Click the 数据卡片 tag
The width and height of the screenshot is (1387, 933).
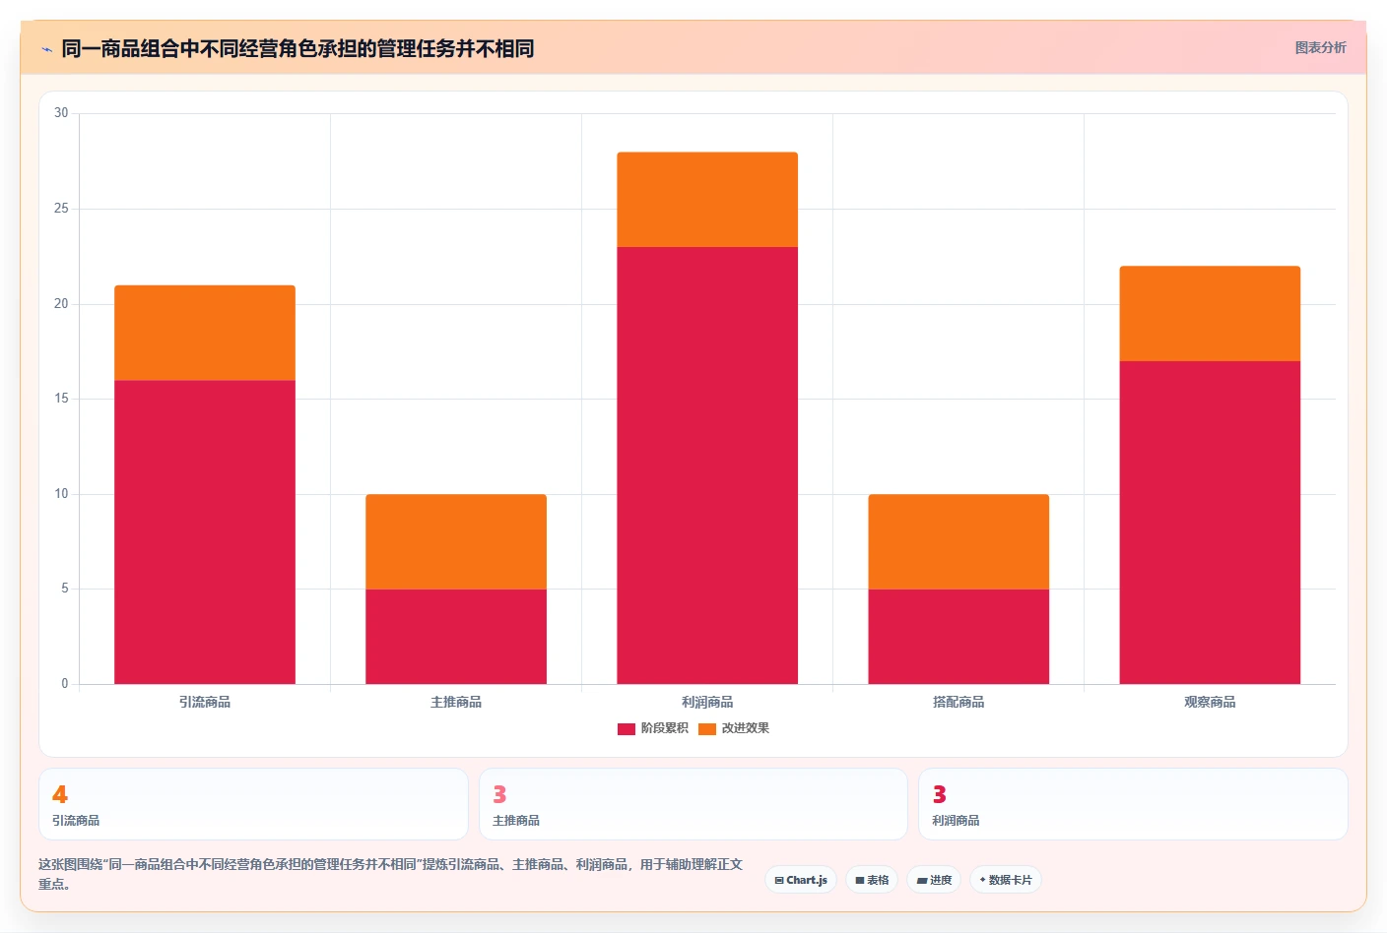point(1006,880)
